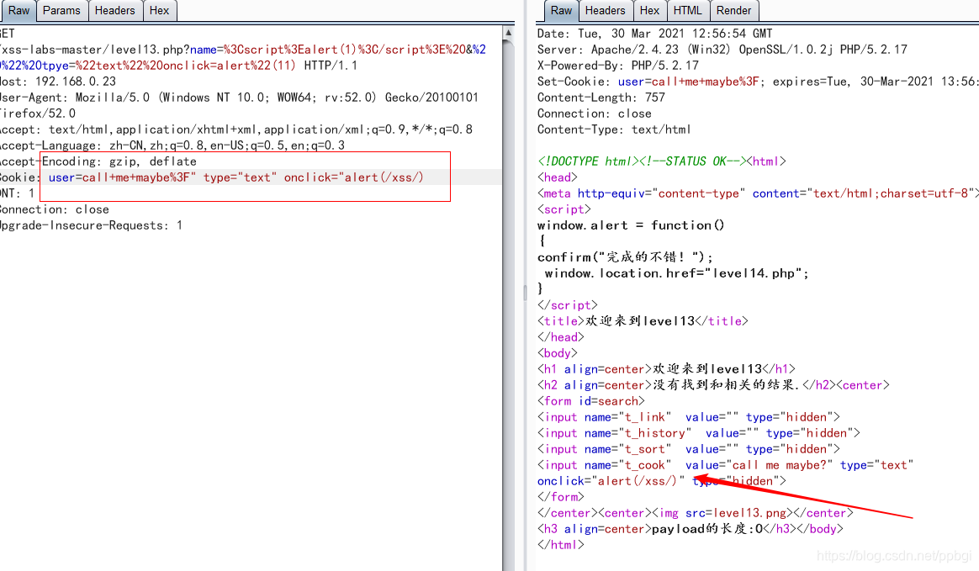Click the meta http-equiv line
The image size is (979, 571).
click(757, 193)
